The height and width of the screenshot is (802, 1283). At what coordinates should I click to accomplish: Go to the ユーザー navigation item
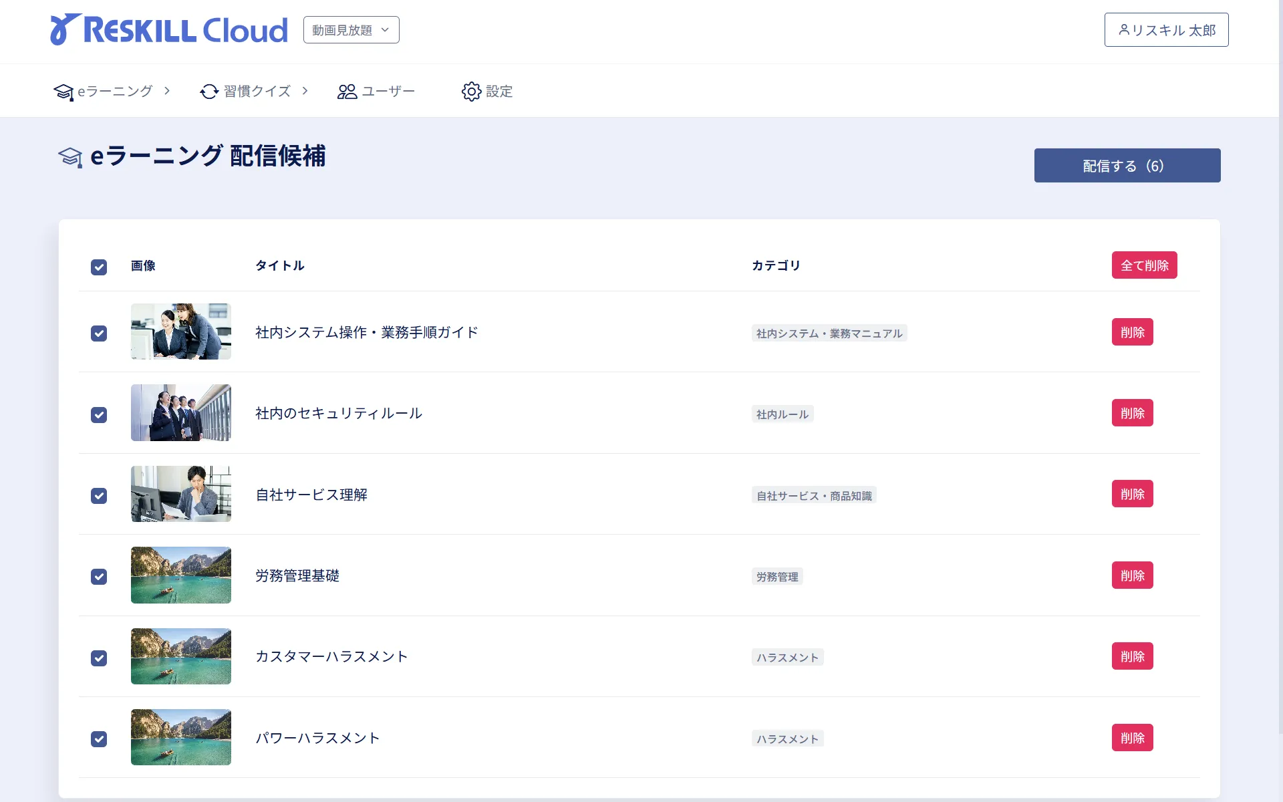coord(376,92)
